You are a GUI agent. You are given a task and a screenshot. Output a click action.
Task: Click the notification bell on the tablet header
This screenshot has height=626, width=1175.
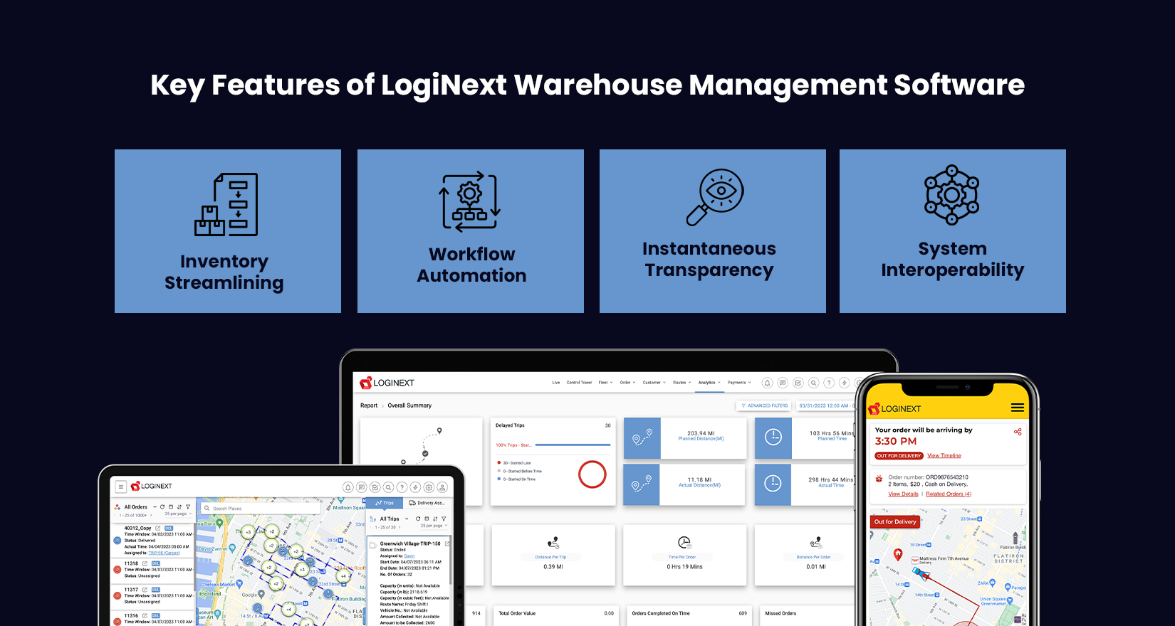[x=348, y=487]
